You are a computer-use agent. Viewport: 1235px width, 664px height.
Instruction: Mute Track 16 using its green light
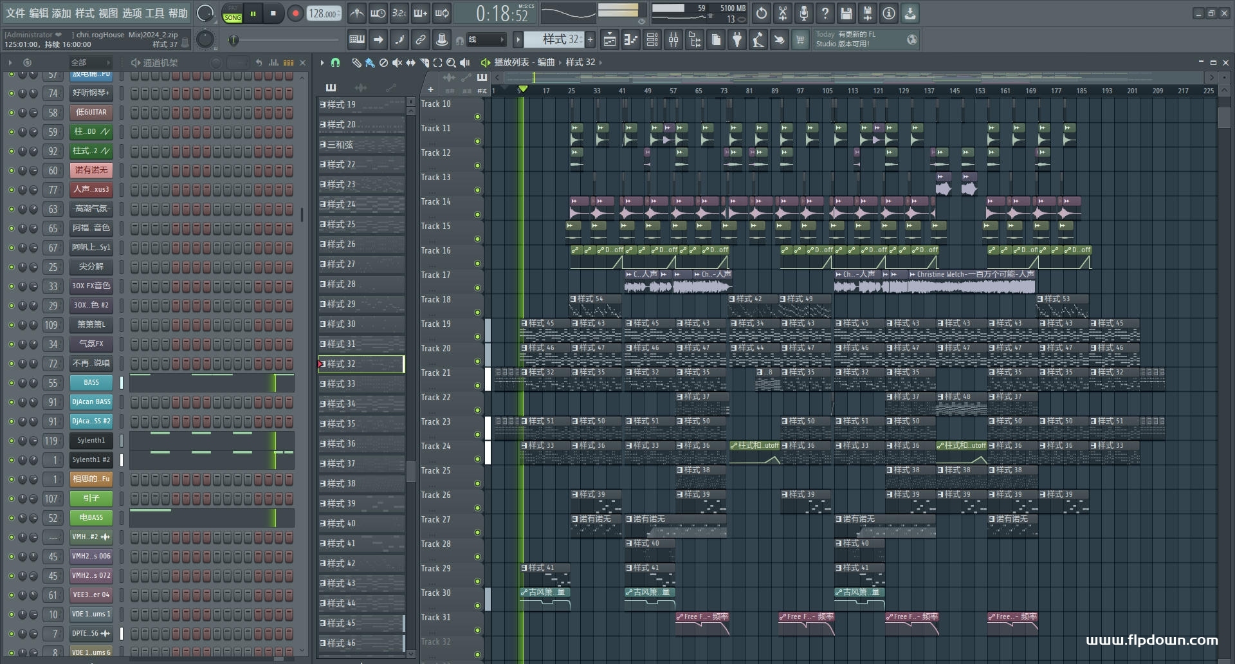click(477, 263)
